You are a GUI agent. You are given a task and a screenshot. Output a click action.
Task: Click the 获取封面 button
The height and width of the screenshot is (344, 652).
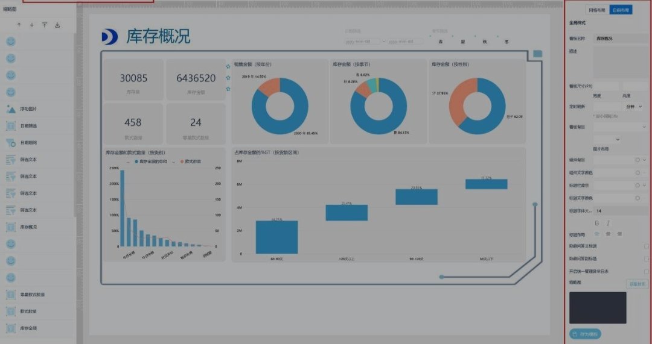[638, 284]
